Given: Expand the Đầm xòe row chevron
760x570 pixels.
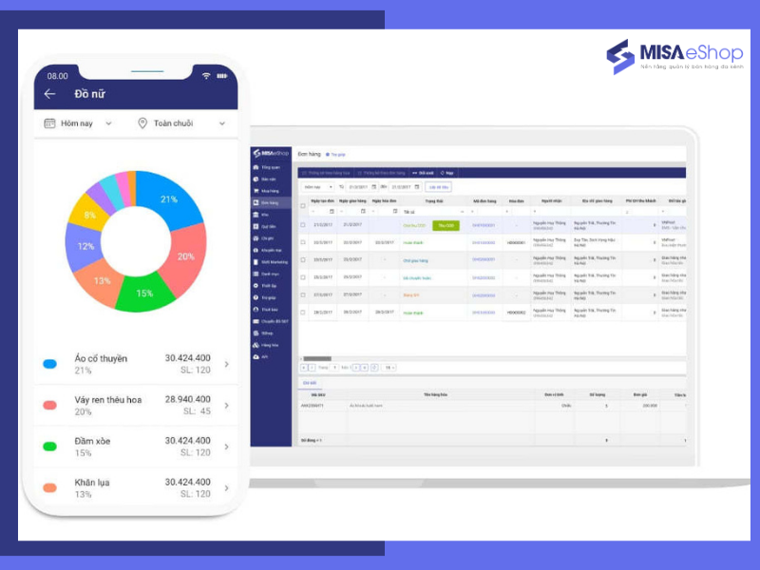Looking at the screenshot, I should [x=226, y=446].
